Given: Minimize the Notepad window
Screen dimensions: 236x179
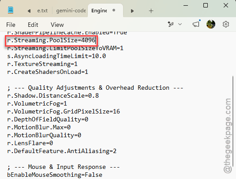Looking at the screenshot, I should 186,6.
